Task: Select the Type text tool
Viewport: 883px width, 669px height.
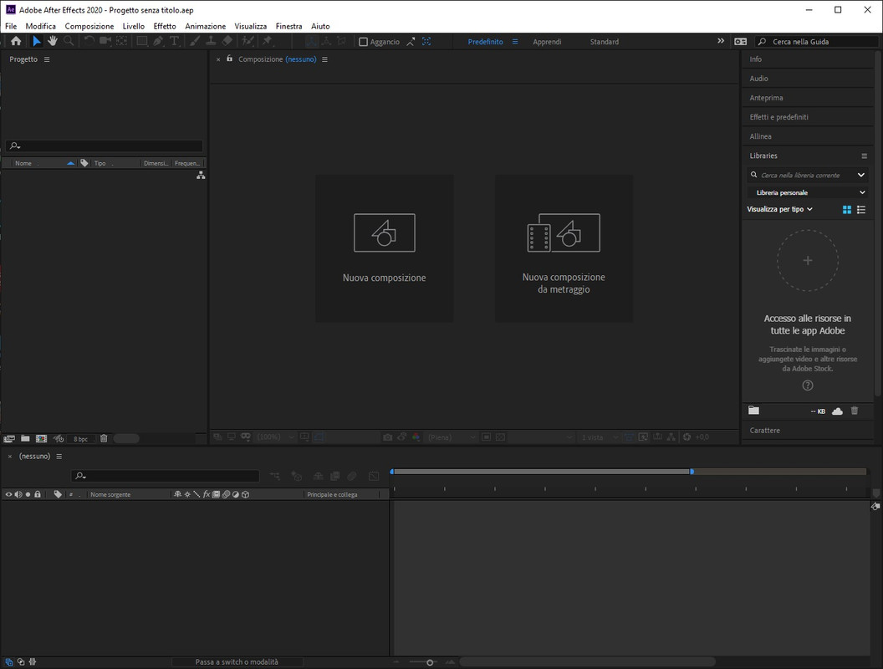Action: click(174, 41)
